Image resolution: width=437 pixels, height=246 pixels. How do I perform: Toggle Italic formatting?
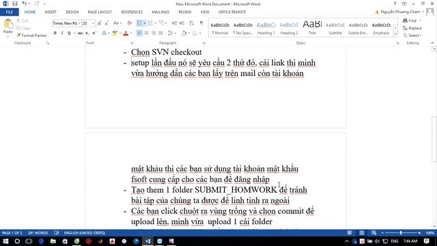tap(62, 33)
